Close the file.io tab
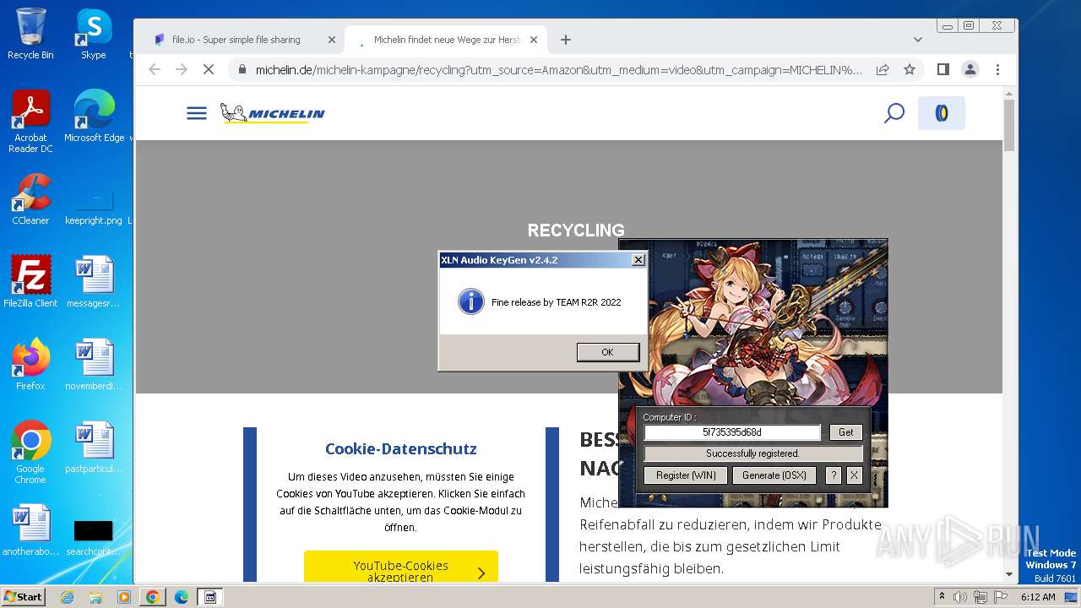Image resolution: width=1081 pixels, height=608 pixels. [331, 40]
